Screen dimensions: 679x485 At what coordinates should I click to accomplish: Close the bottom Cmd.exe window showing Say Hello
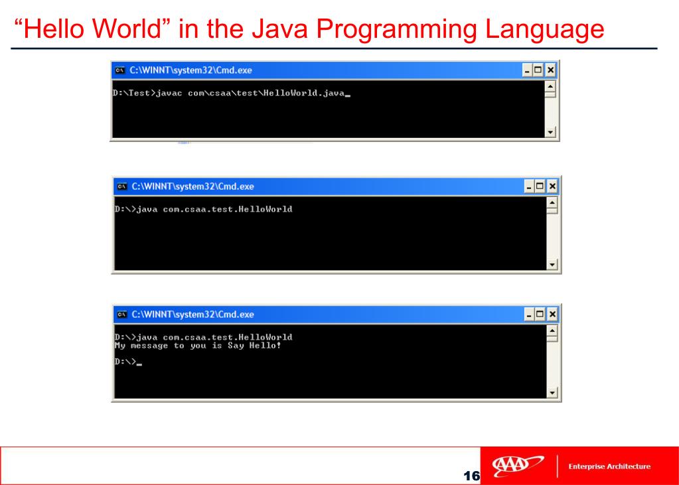(x=552, y=314)
